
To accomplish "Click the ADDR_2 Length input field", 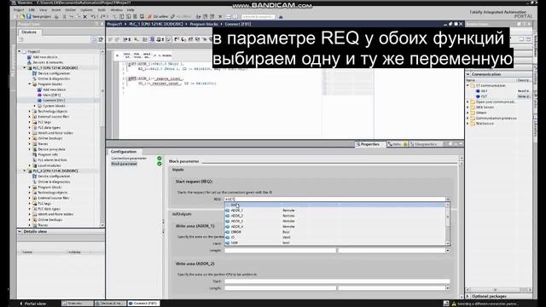I will pyautogui.click(x=281, y=288).
